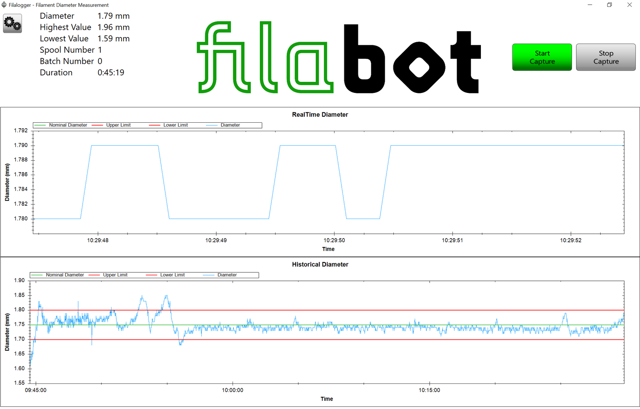Select Upper Limit in the RealTime chart legend
The width and height of the screenshot is (640, 409).
tap(118, 125)
